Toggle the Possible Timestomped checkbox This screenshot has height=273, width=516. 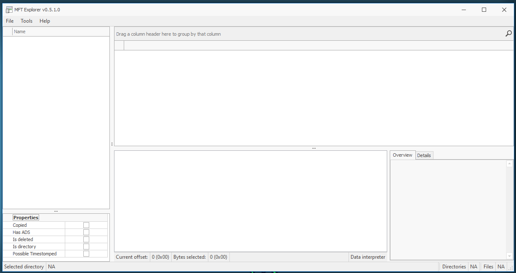86,254
